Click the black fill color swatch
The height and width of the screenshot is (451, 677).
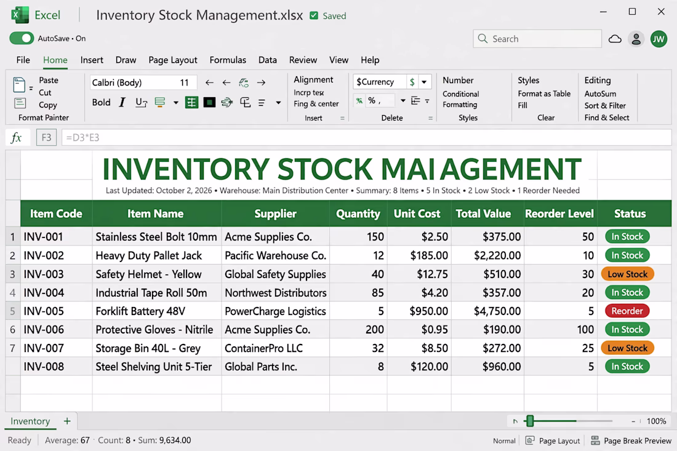(209, 102)
